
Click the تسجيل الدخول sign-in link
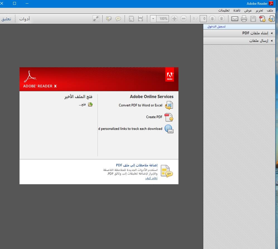(216, 27)
